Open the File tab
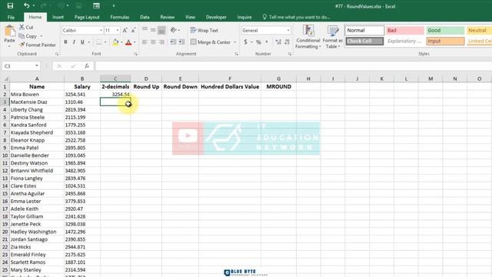 tap(11, 17)
